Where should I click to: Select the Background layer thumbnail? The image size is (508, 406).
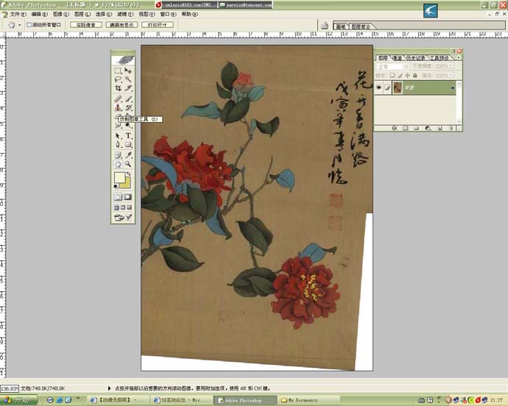click(x=398, y=88)
